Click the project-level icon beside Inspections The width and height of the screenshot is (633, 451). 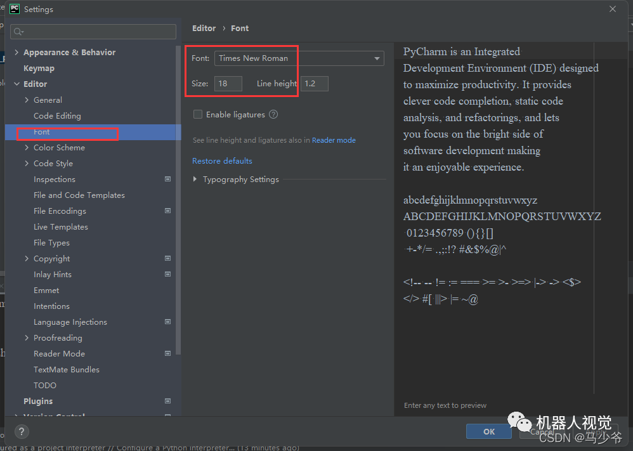point(168,179)
